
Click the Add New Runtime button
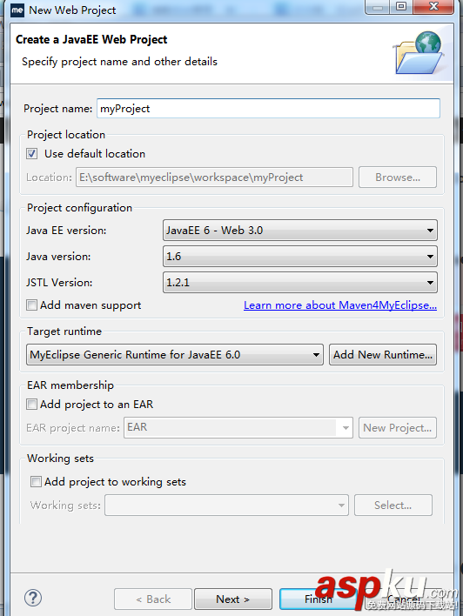(383, 355)
